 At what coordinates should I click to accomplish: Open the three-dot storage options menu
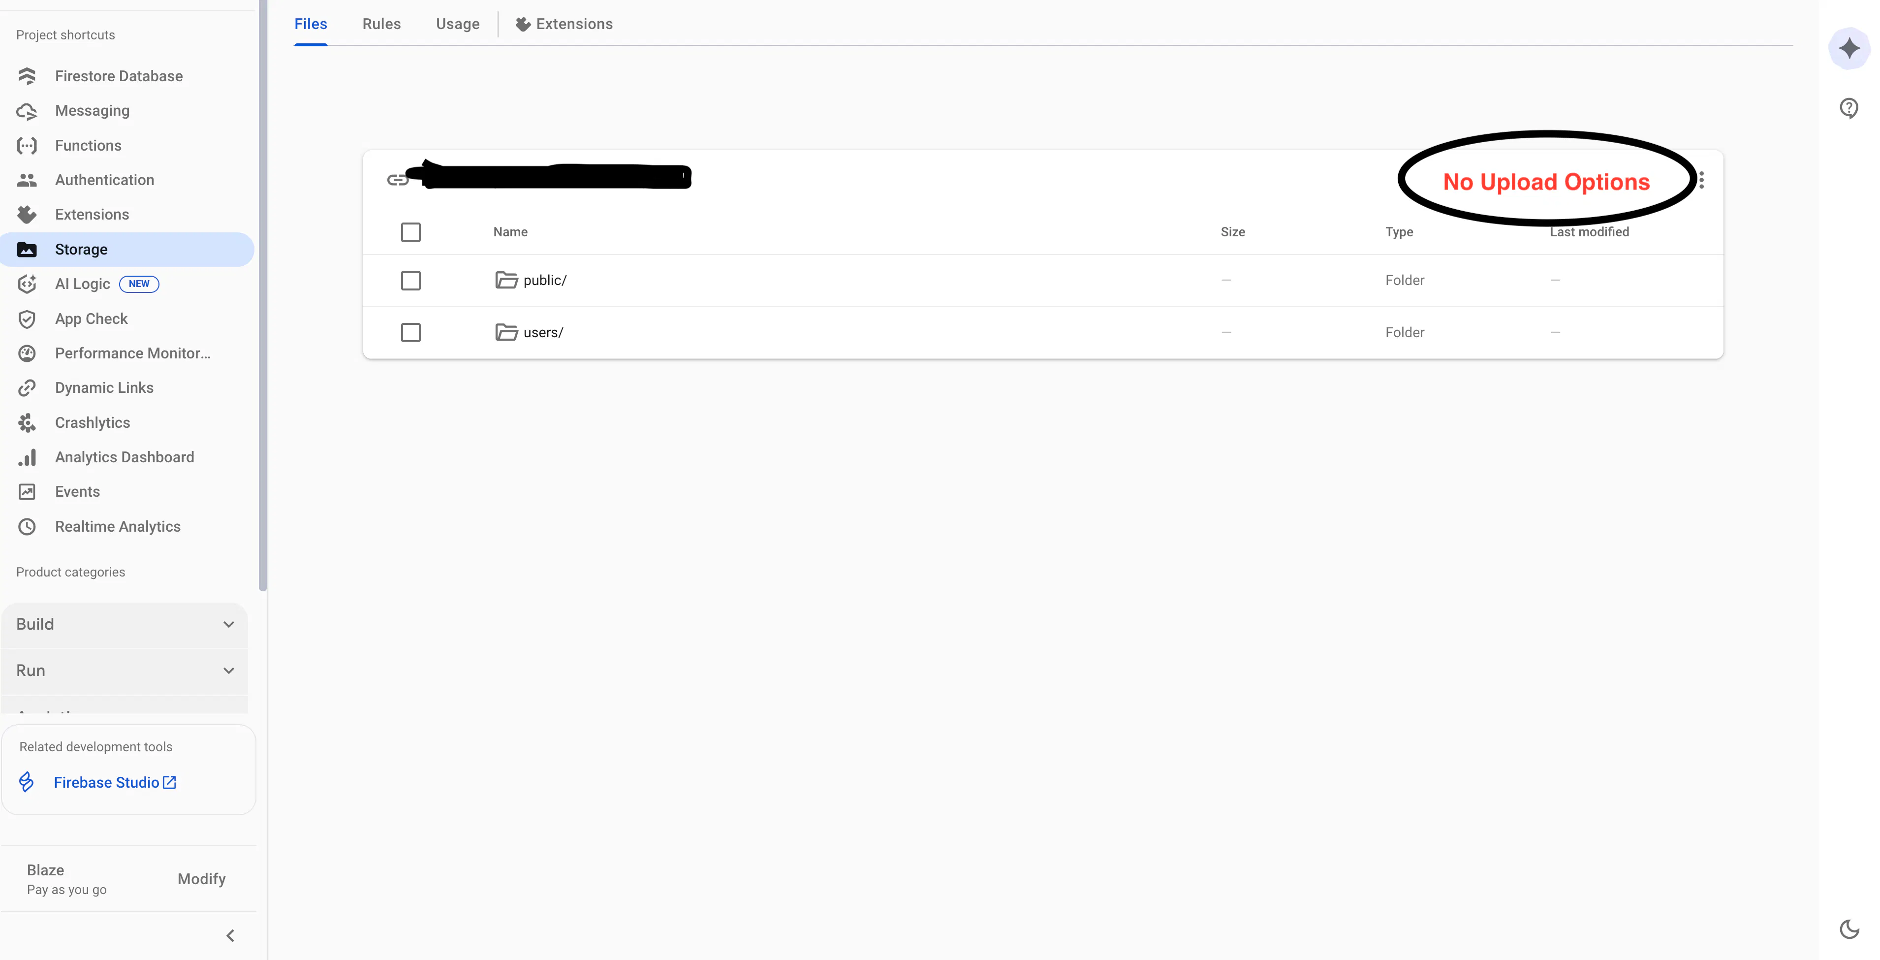[x=1701, y=180]
